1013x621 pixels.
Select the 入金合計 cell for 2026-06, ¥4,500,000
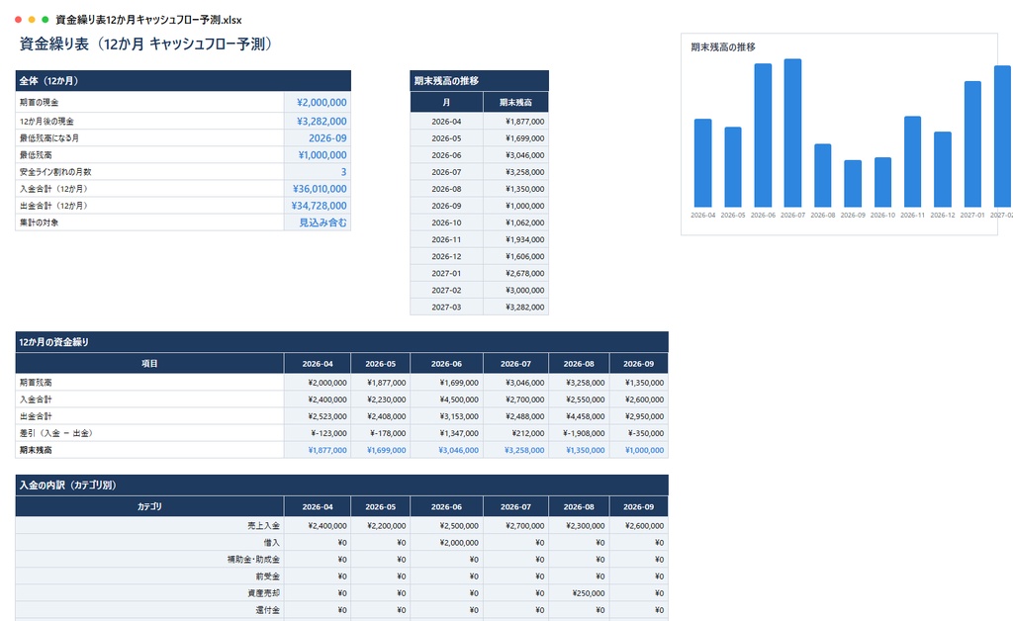(446, 399)
